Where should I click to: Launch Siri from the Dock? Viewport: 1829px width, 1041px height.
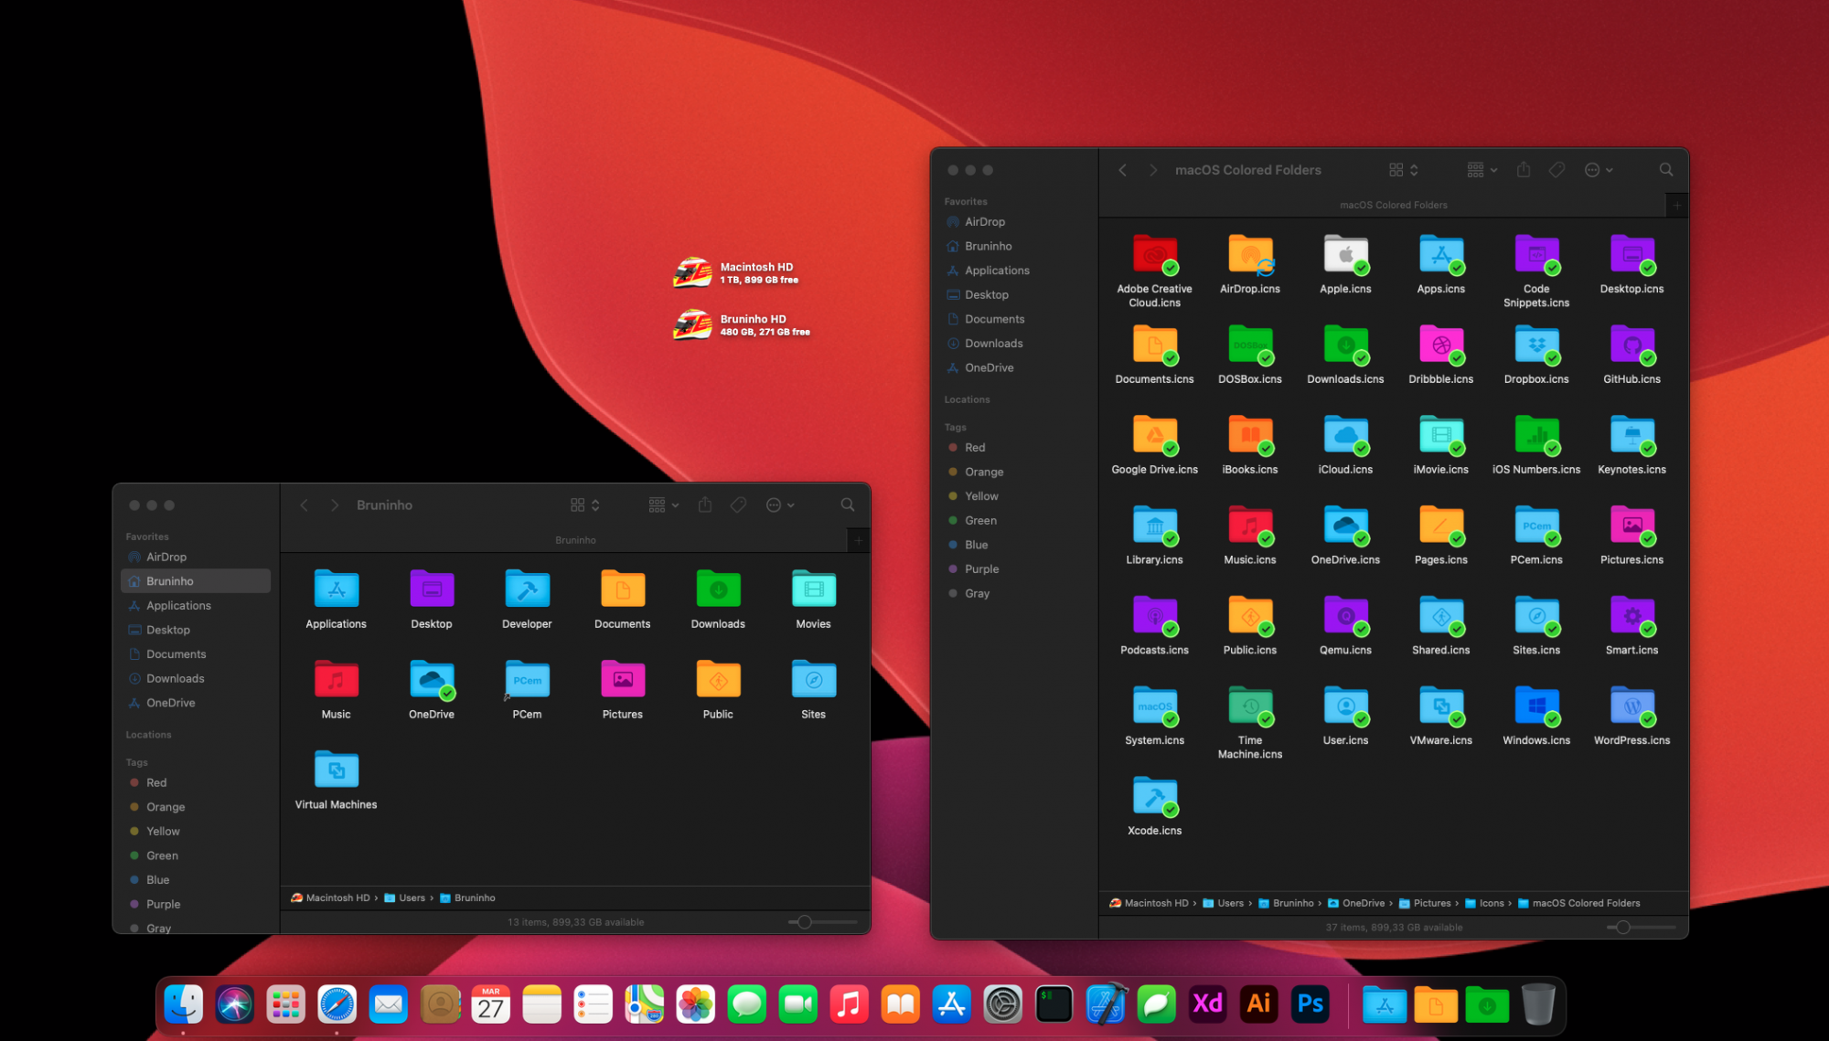235,1004
